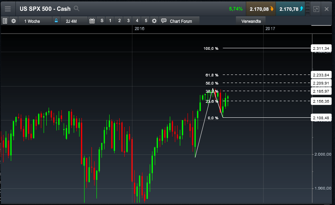Click the 2.185,97 price tag
Viewport: 335px width, 205px height.
pos(321,91)
